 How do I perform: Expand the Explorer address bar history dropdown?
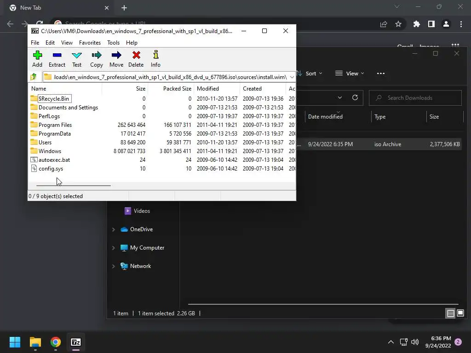[340, 97]
